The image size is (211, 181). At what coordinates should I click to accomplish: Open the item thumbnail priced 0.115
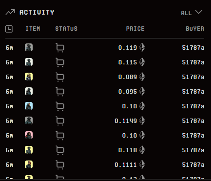coord(29,62)
